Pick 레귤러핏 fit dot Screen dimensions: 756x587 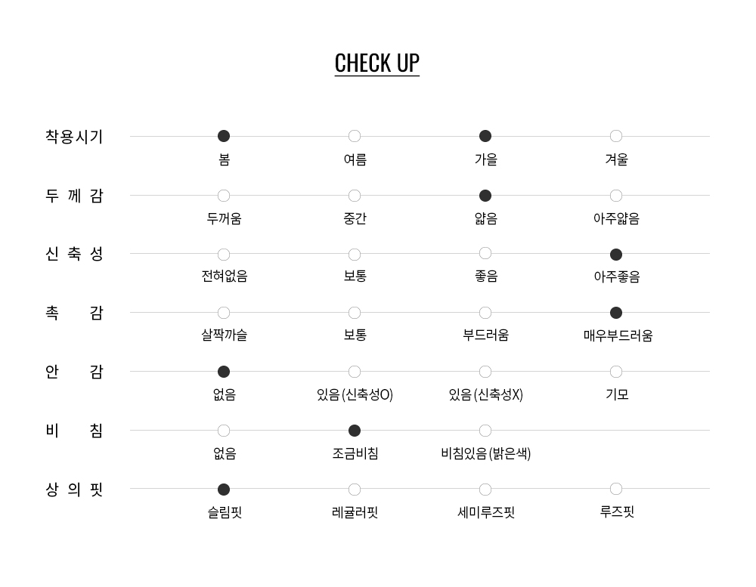pos(355,490)
